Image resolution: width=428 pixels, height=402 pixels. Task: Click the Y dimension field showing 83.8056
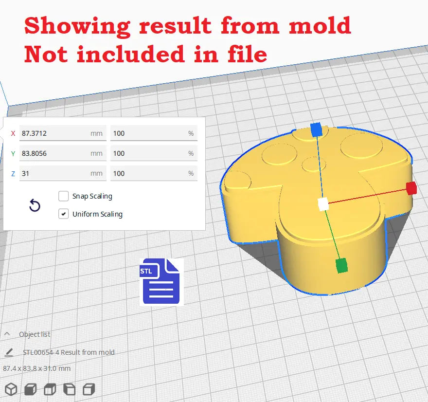pos(63,153)
